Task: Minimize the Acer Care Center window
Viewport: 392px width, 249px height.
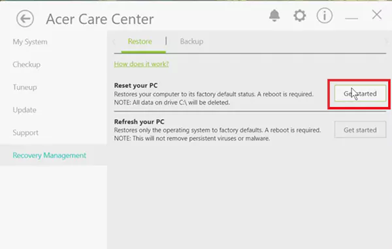Action: [351, 18]
